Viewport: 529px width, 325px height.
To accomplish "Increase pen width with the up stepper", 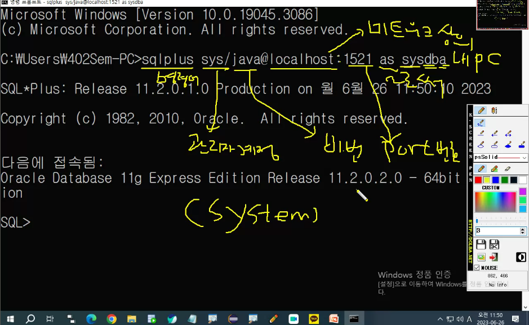I will click(523, 229).
